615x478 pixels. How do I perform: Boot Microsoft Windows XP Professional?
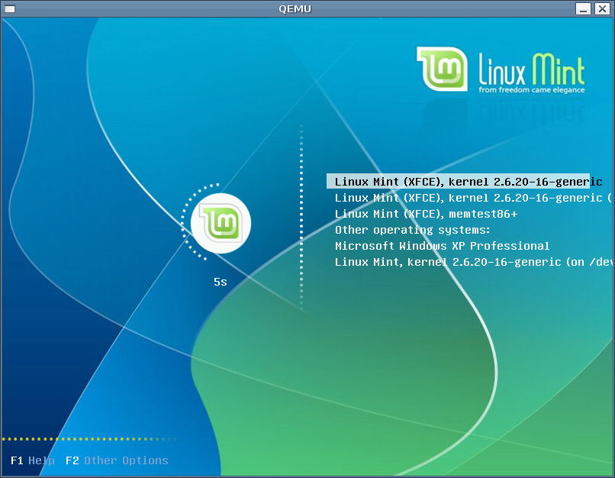click(442, 246)
